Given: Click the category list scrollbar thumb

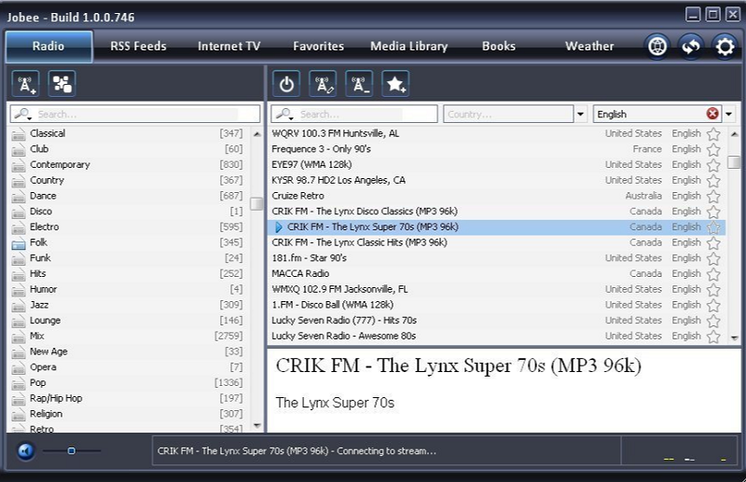Looking at the screenshot, I should coord(257,203).
